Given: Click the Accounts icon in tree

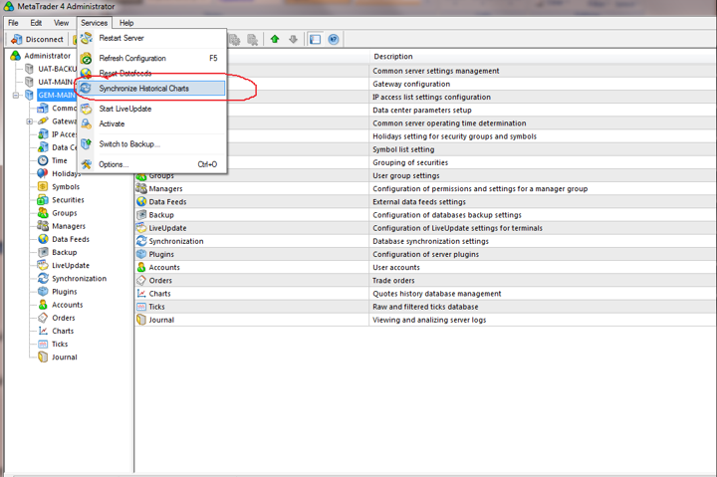Looking at the screenshot, I should [x=43, y=305].
